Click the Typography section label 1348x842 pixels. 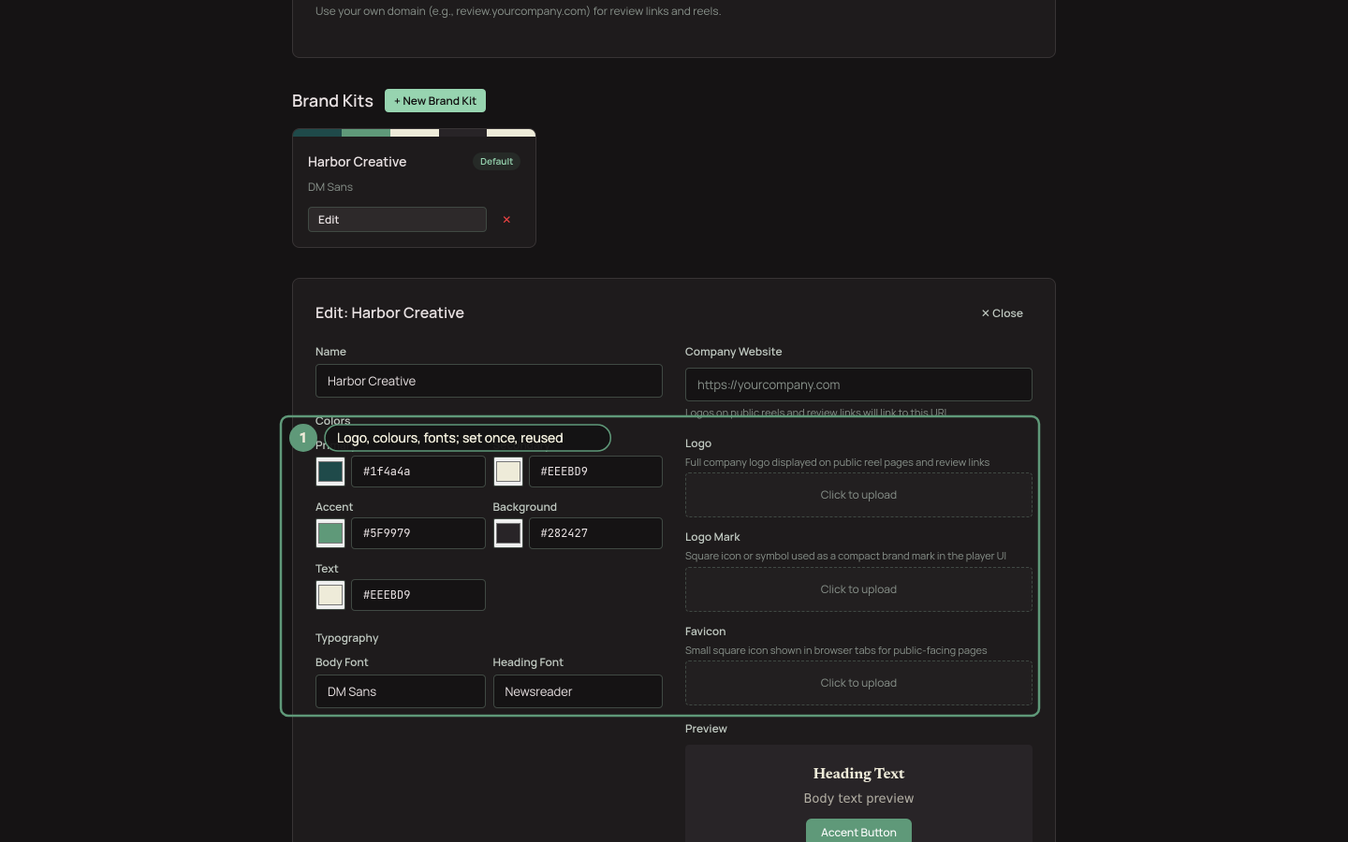click(346, 638)
